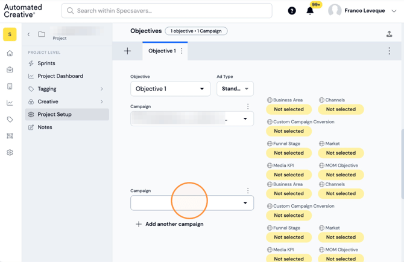Click the export upload icon

[x=390, y=34]
